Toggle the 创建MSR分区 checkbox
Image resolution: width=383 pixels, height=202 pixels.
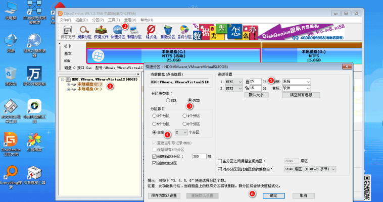[154, 163]
